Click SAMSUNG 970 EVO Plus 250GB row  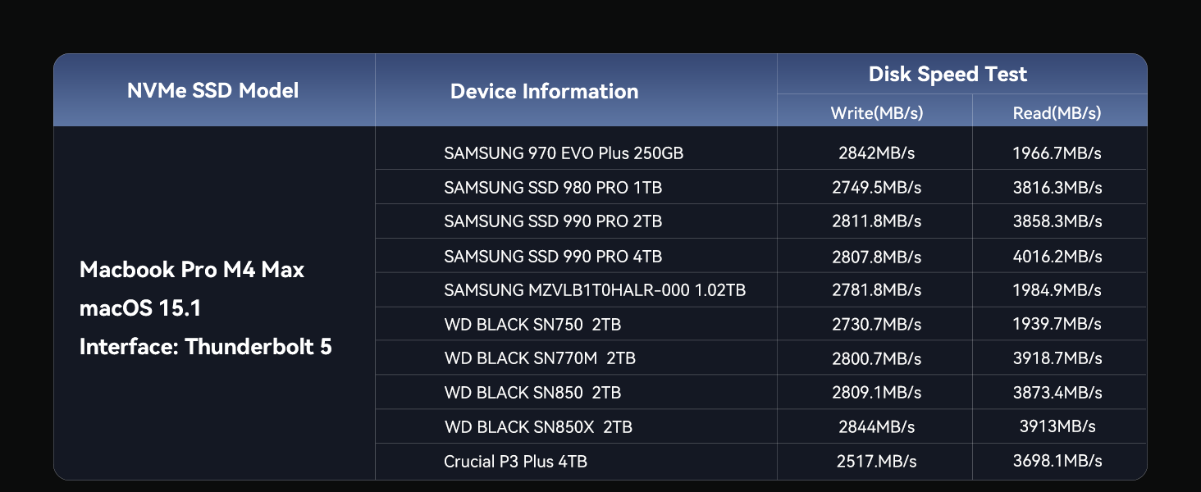pyautogui.click(x=564, y=153)
